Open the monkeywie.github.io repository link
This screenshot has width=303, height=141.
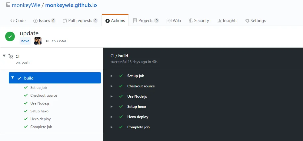coord(71,5)
